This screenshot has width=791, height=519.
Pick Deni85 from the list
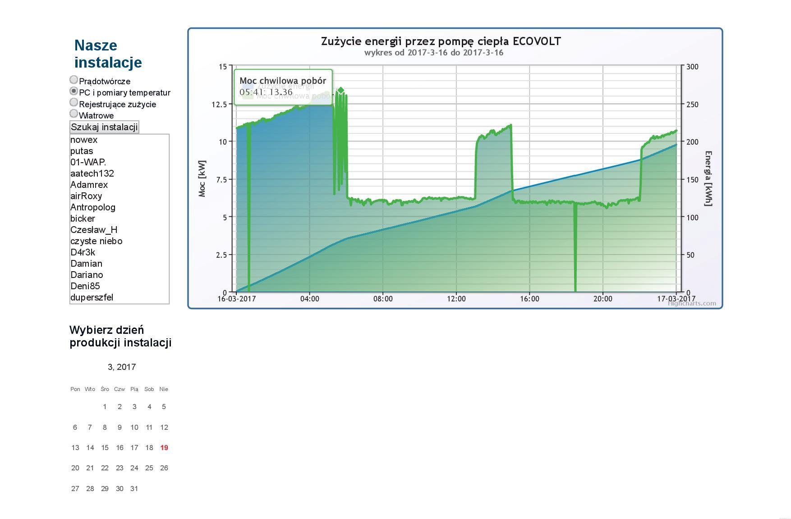(x=119, y=286)
